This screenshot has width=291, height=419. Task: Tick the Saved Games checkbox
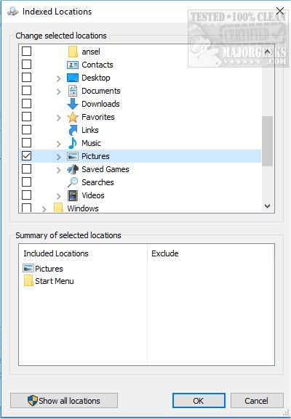[26, 169]
